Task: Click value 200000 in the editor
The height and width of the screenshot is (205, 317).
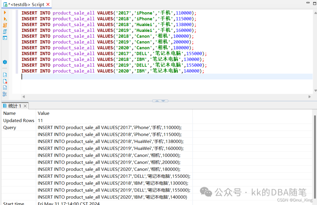Action: pyautogui.click(x=181, y=42)
